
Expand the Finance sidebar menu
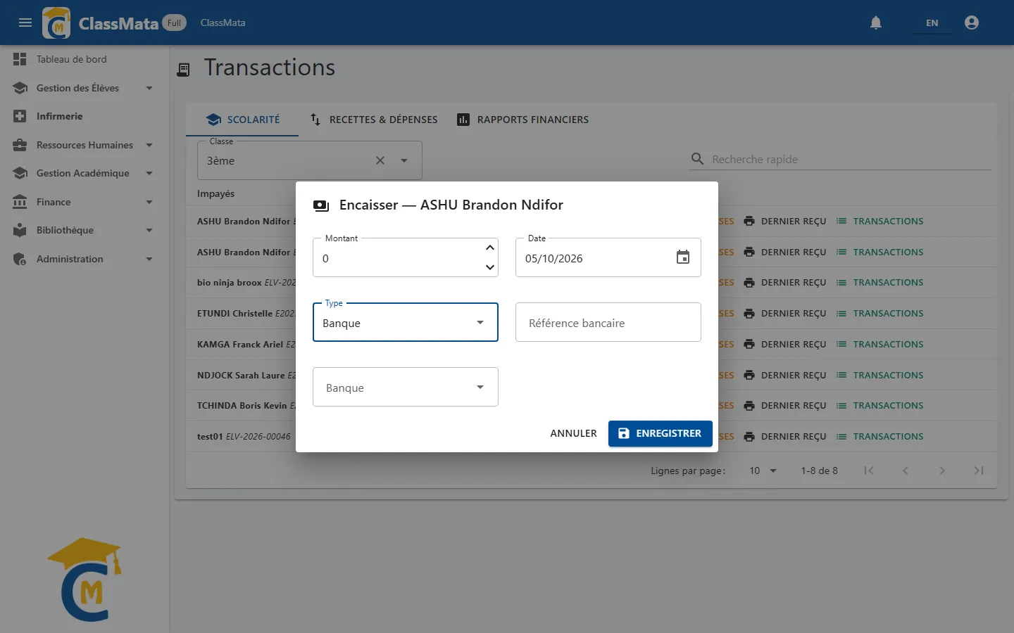pos(84,202)
